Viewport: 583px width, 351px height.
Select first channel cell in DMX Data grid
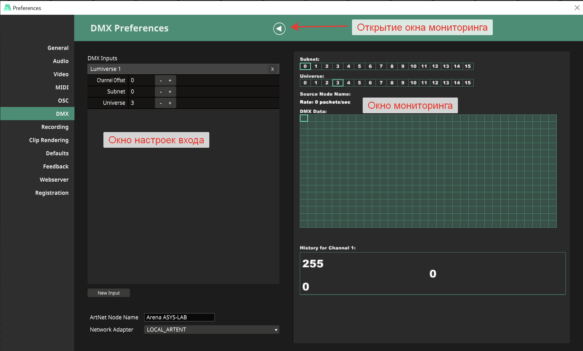(x=304, y=118)
